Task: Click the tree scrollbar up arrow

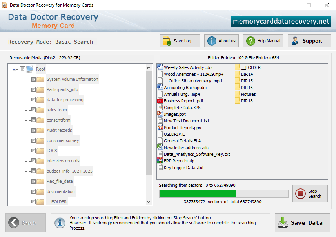Action: pos(149,67)
